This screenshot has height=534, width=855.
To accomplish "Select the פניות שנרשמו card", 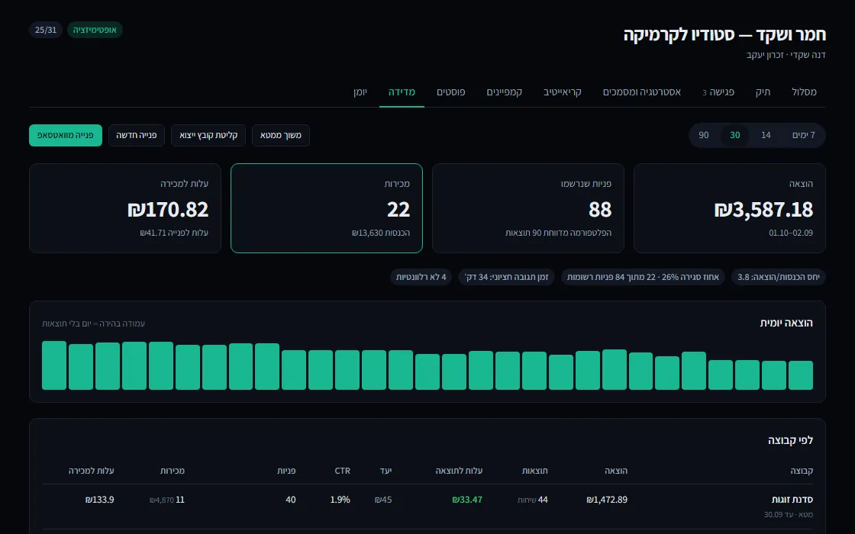I will (x=528, y=208).
